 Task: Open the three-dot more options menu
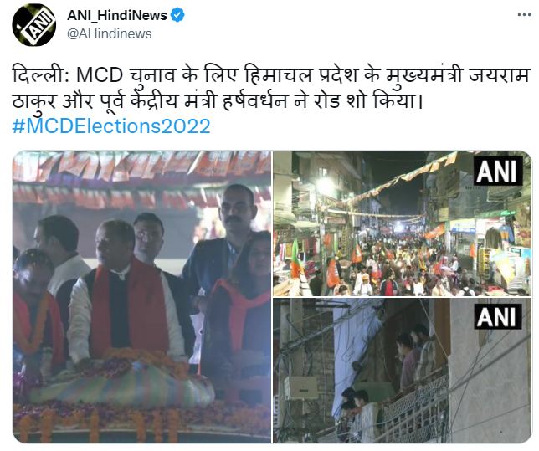(x=524, y=15)
